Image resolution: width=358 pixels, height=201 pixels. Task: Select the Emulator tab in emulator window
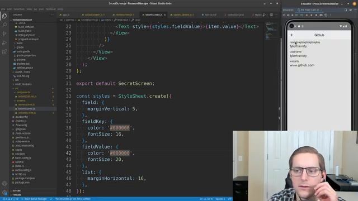(x=288, y=10)
